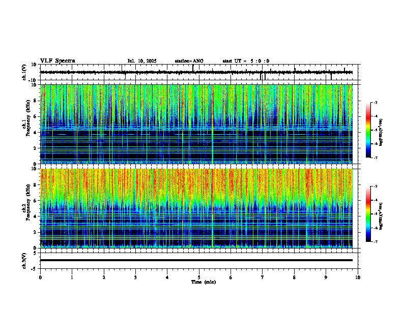
Task: Click the log(PSD) label beside ch.1 color bar
Action: [381, 132]
